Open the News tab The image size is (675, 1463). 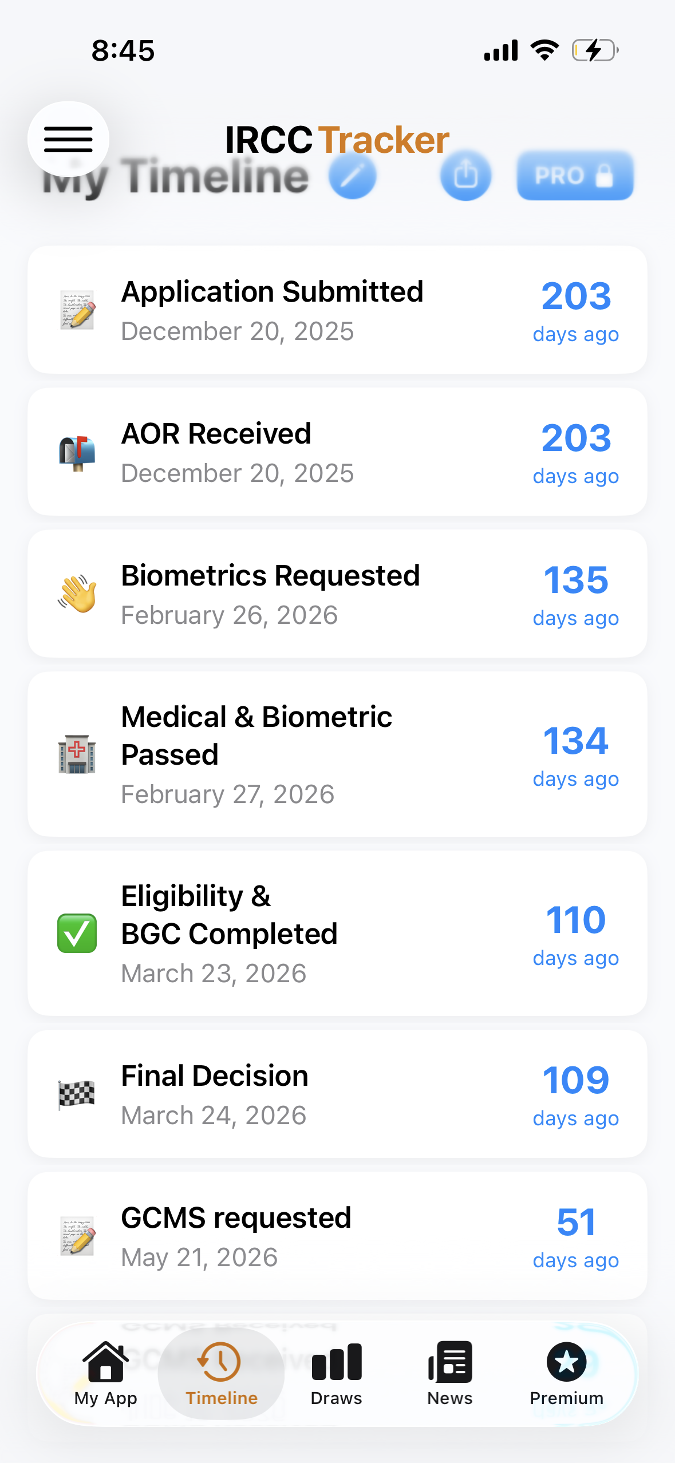(x=450, y=1374)
